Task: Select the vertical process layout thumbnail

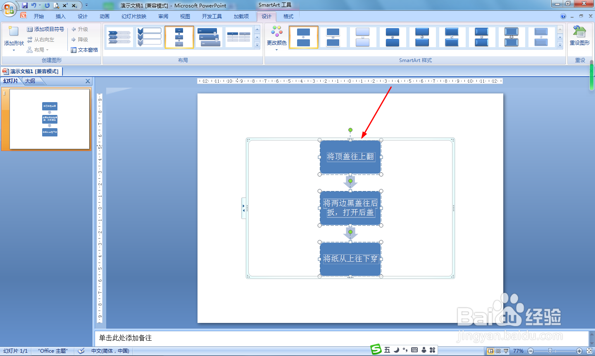Action: point(179,37)
